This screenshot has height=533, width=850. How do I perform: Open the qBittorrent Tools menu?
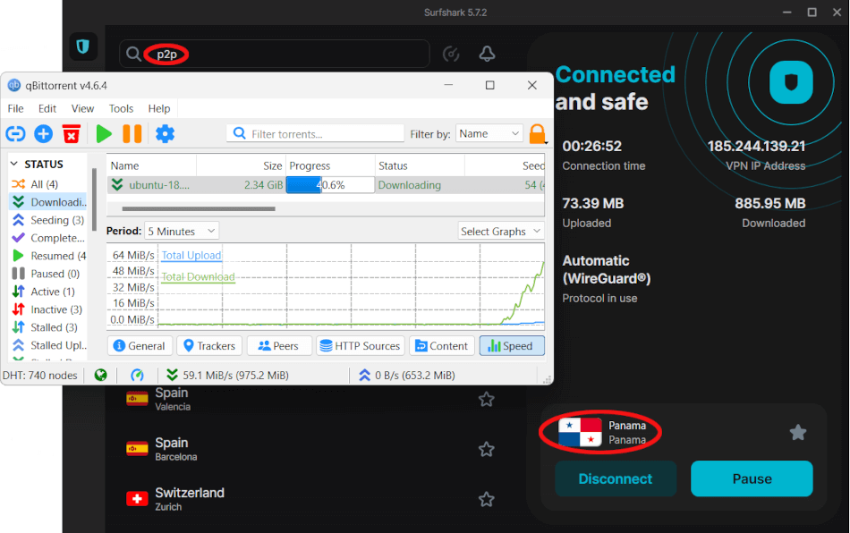(121, 108)
